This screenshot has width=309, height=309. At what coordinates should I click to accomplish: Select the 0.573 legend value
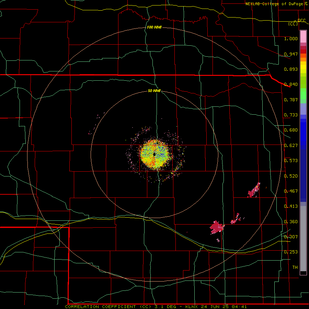pos(291,161)
